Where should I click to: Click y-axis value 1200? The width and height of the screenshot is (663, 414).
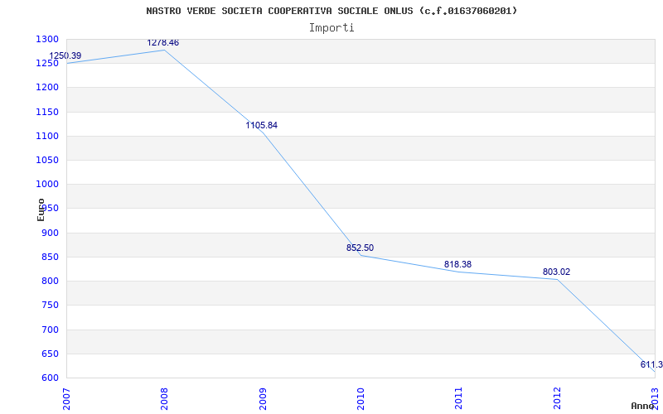[47, 88]
